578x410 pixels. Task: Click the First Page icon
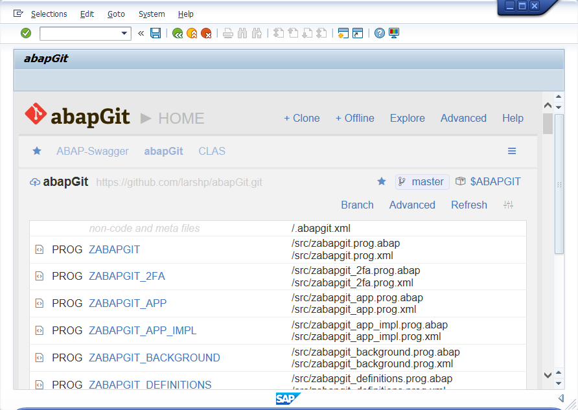coord(279,34)
